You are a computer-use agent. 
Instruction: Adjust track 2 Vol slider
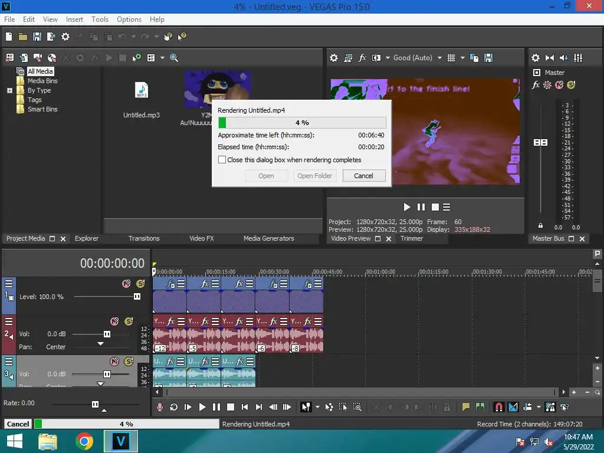click(107, 334)
